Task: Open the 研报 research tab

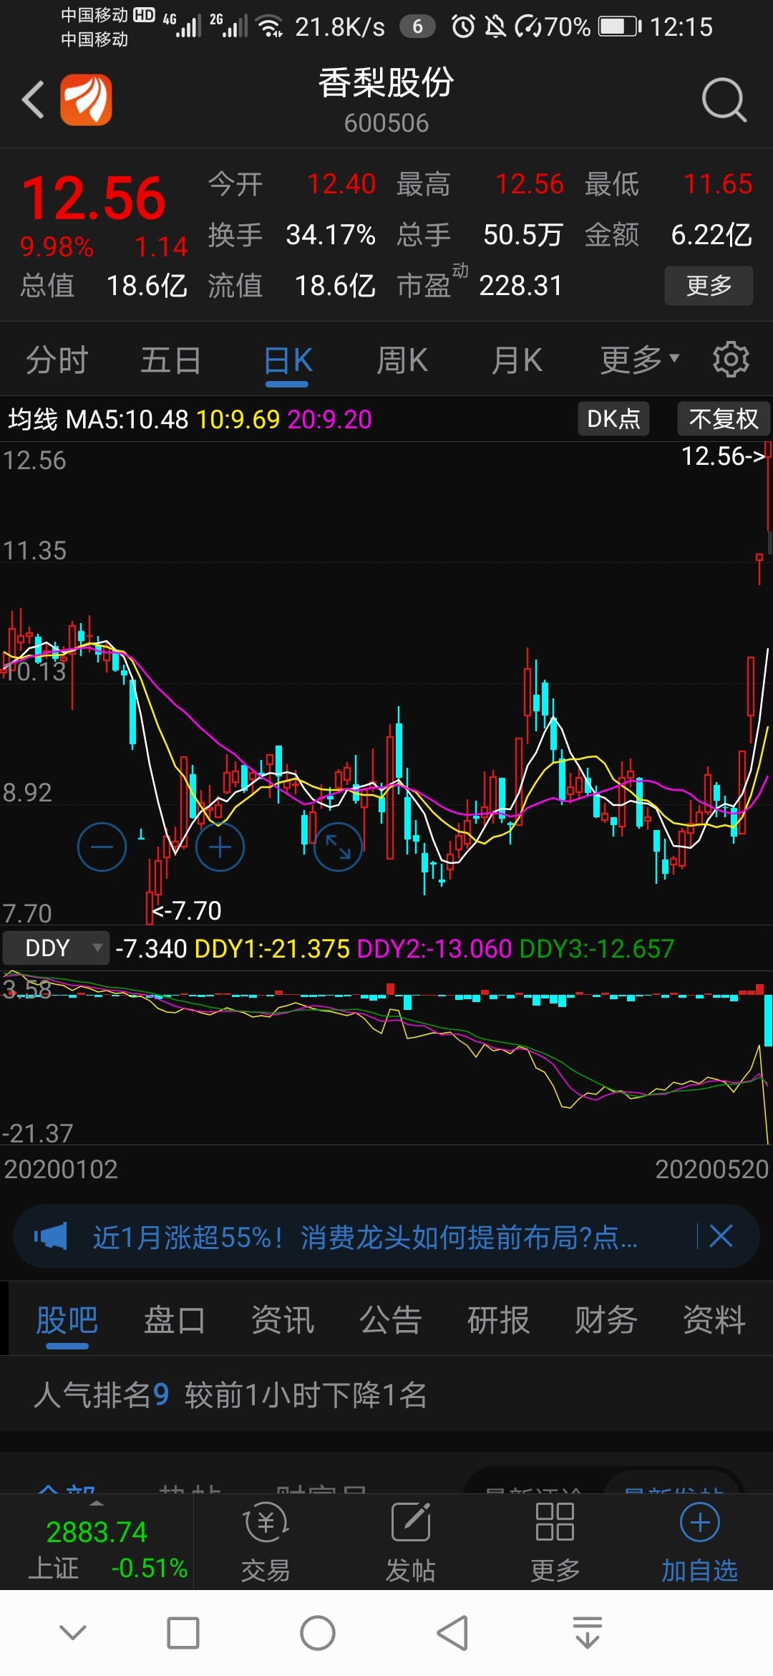Action: pos(499,1319)
